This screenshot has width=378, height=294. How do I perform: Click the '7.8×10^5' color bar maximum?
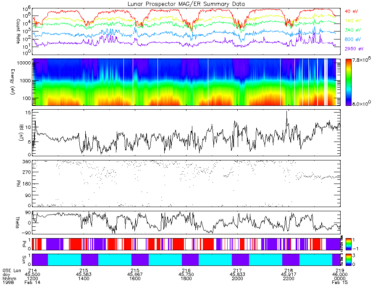362,60
